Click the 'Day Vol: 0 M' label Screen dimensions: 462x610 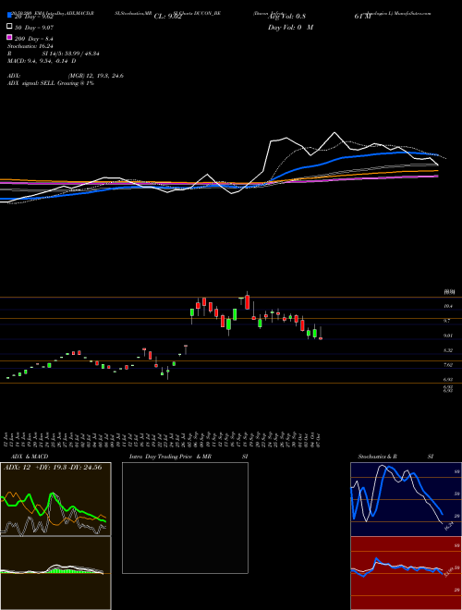[x=290, y=28]
